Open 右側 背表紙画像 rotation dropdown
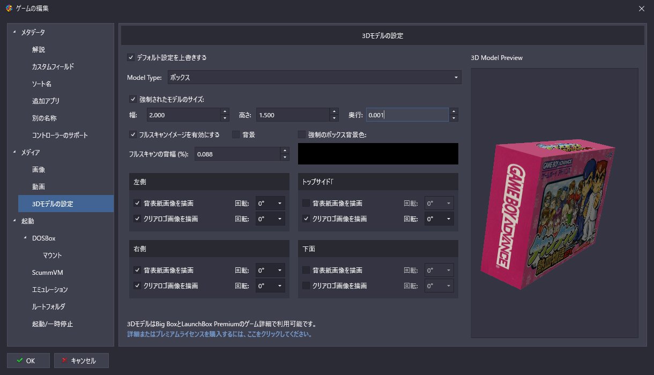 point(270,270)
